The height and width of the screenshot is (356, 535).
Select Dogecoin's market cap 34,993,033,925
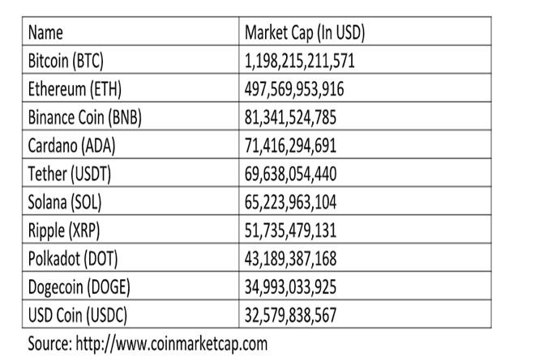290,286
